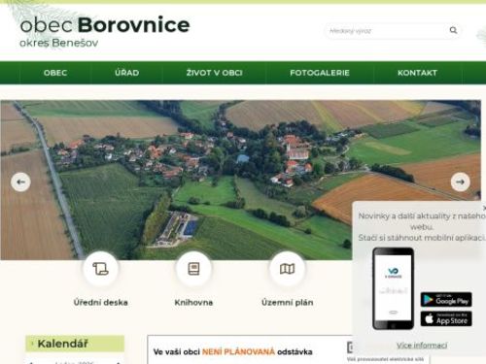Open the Více informací link
The width and height of the screenshot is (486, 364).
422,346
